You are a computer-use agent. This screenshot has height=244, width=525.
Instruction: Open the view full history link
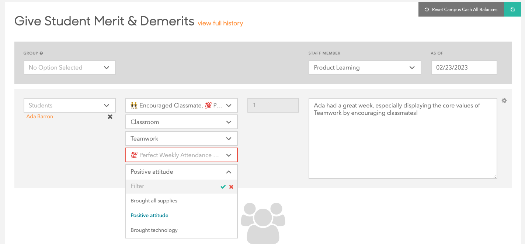[x=220, y=23]
